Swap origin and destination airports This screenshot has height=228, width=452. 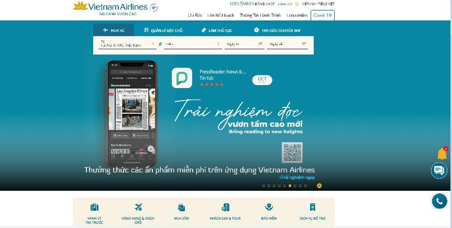click(x=160, y=44)
